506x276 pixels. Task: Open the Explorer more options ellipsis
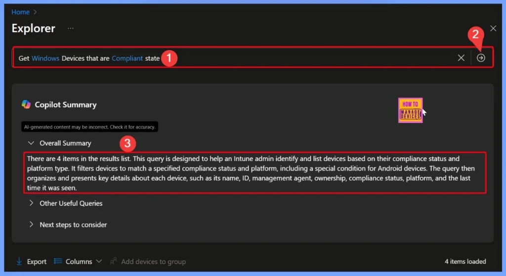(x=70, y=28)
